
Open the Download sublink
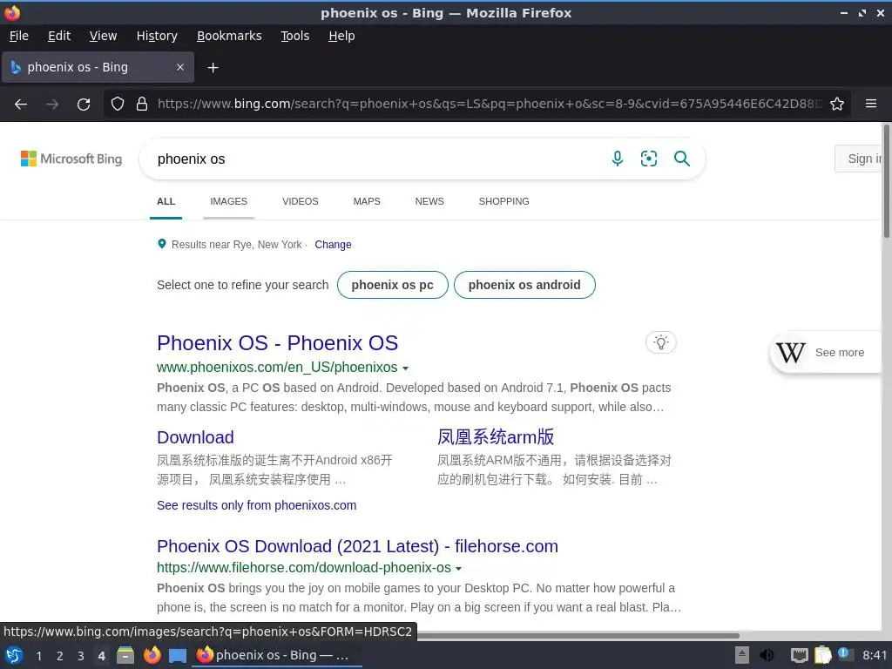(x=195, y=437)
